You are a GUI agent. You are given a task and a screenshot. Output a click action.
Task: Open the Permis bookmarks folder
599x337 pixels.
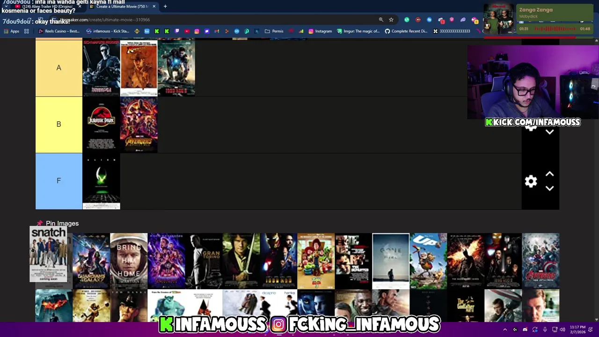pos(274,31)
